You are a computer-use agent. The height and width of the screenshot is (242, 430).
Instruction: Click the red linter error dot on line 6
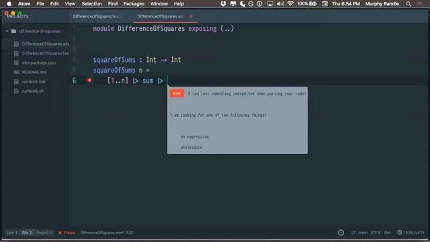89,81
